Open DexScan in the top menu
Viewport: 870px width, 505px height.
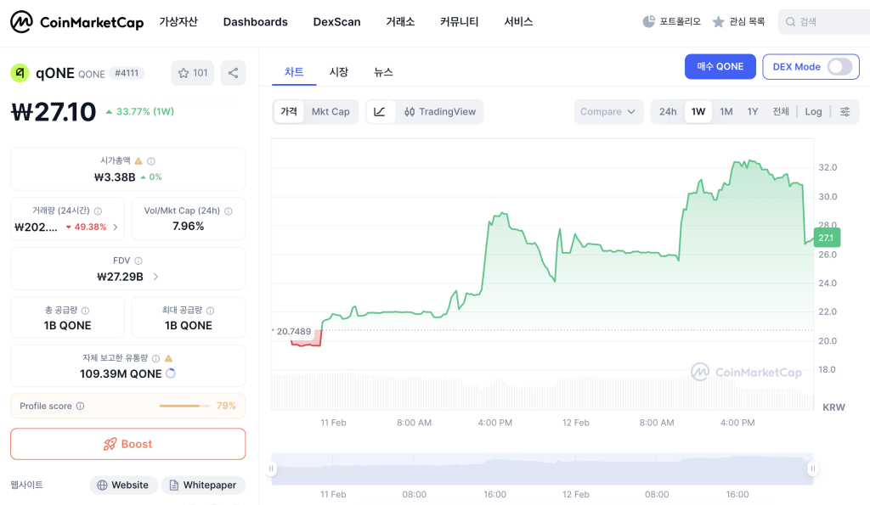click(336, 21)
